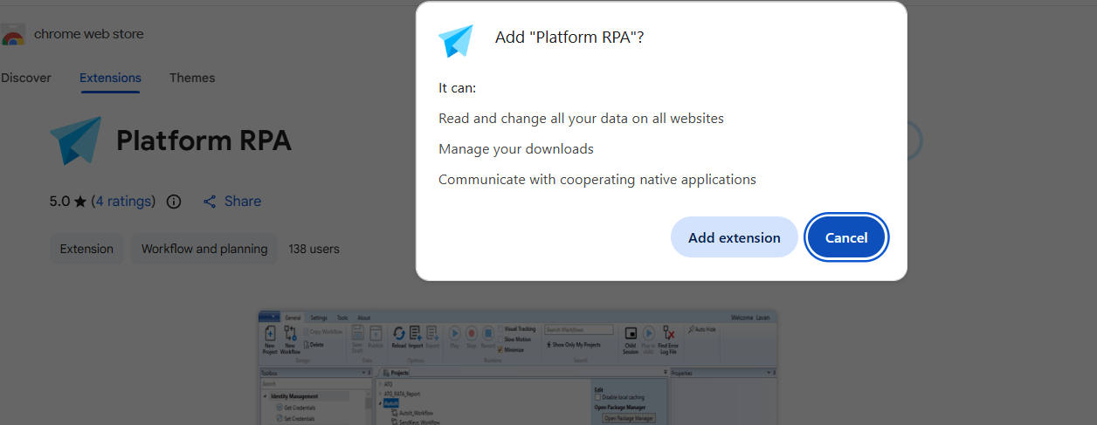Click the Extension category chip
This screenshot has width=1097, height=425.
pos(86,249)
